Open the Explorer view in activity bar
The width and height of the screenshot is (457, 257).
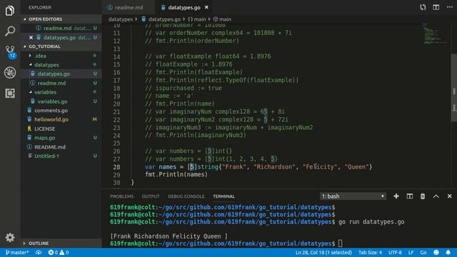[x=10, y=11]
